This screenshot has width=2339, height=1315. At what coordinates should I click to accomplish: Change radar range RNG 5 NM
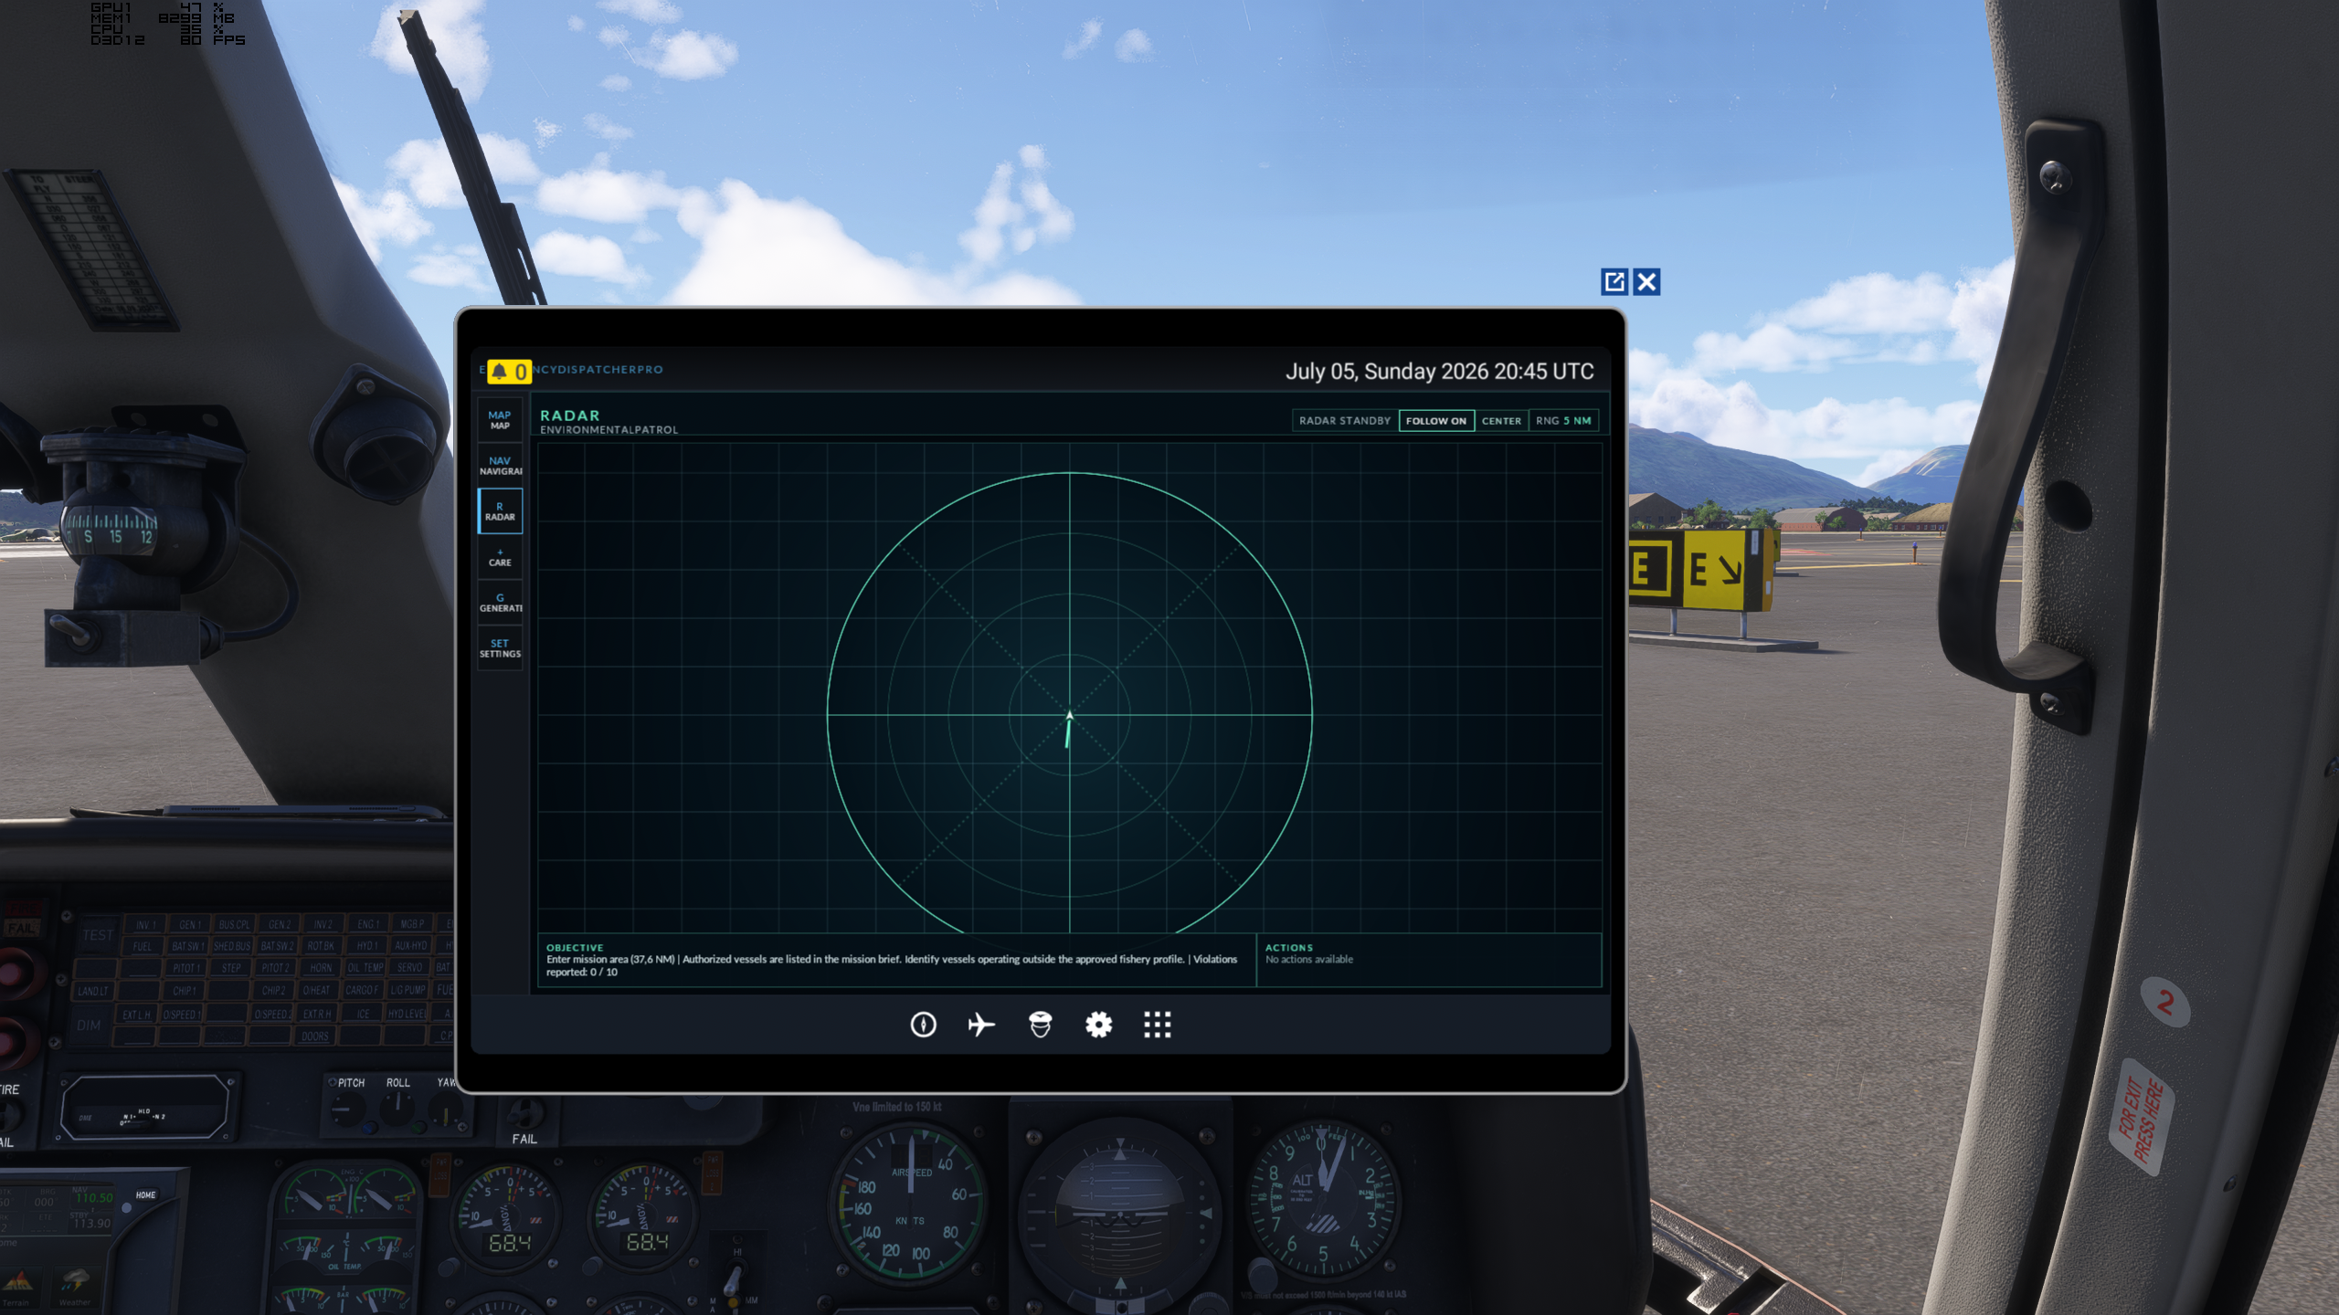tap(1563, 421)
